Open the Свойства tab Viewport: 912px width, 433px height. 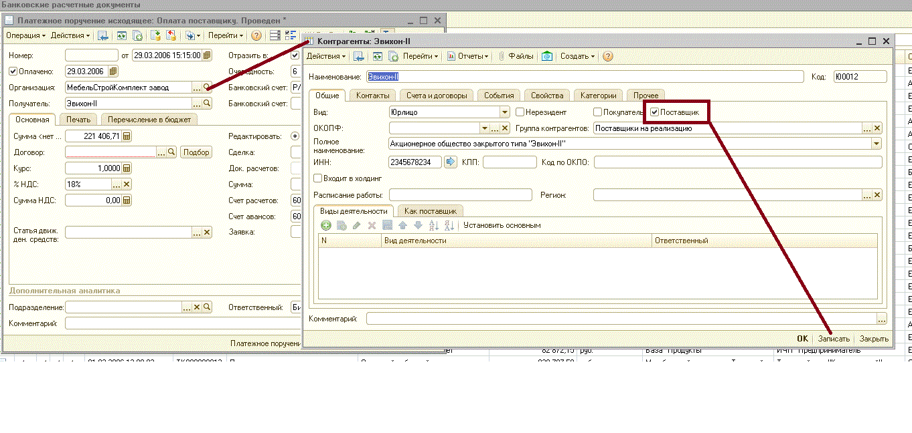coord(548,96)
